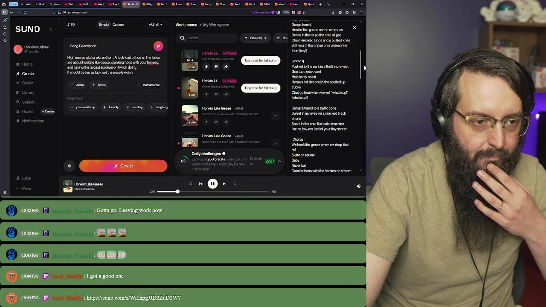Add the winding inspiration tag
This screenshot has height=307, width=546.
click(134, 107)
